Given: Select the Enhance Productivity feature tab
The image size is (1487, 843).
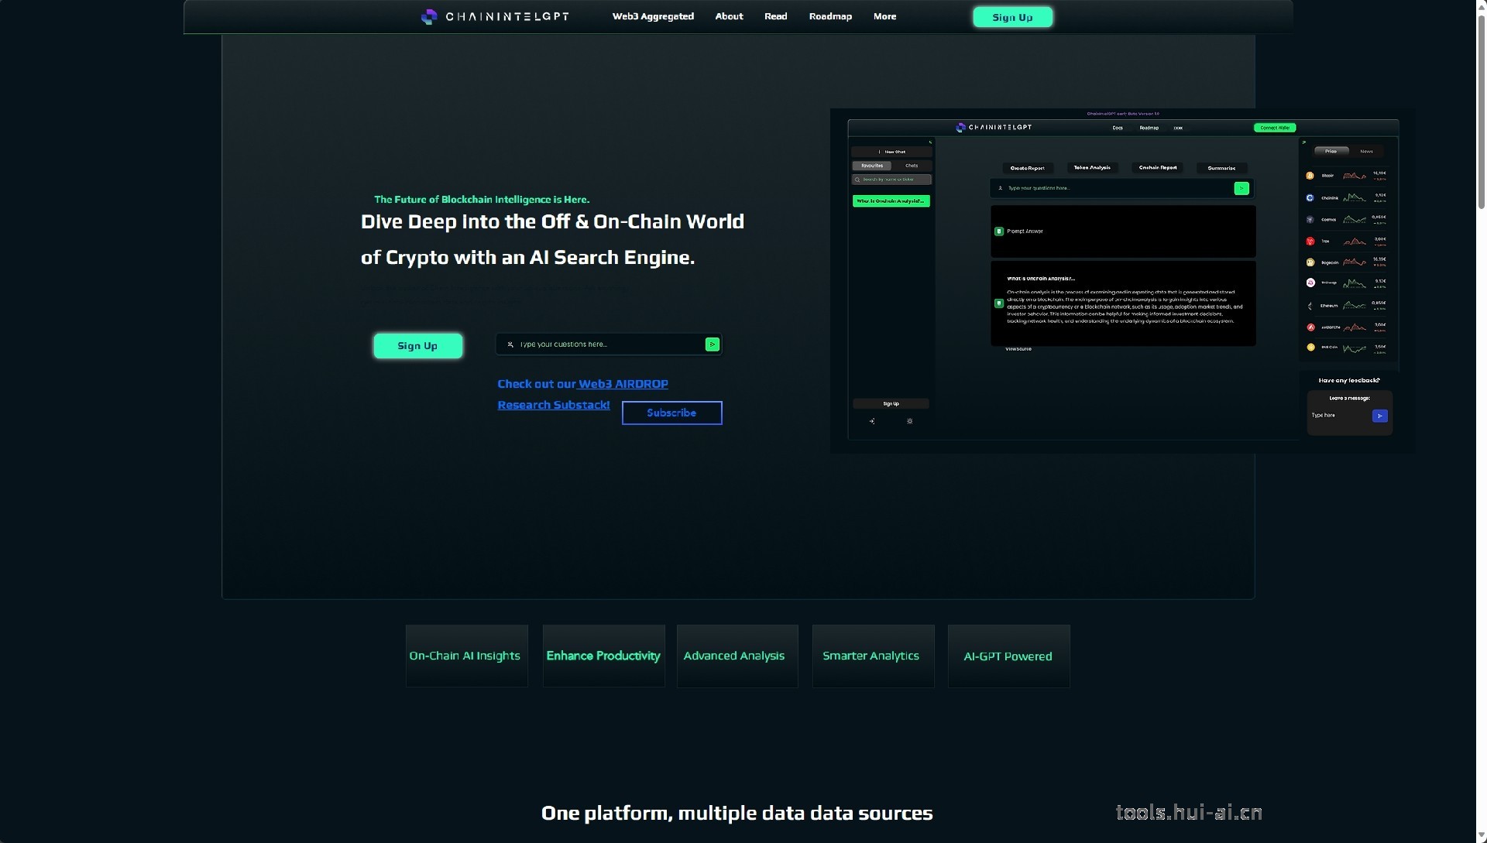Looking at the screenshot, I should click(603, 656).
